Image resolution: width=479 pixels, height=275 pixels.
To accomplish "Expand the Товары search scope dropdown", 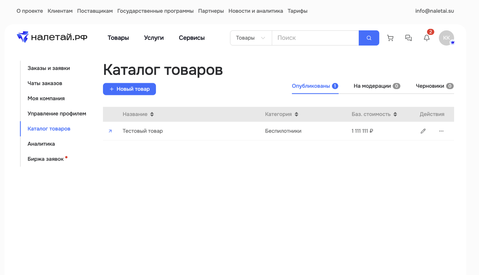I will pos(251,38).
